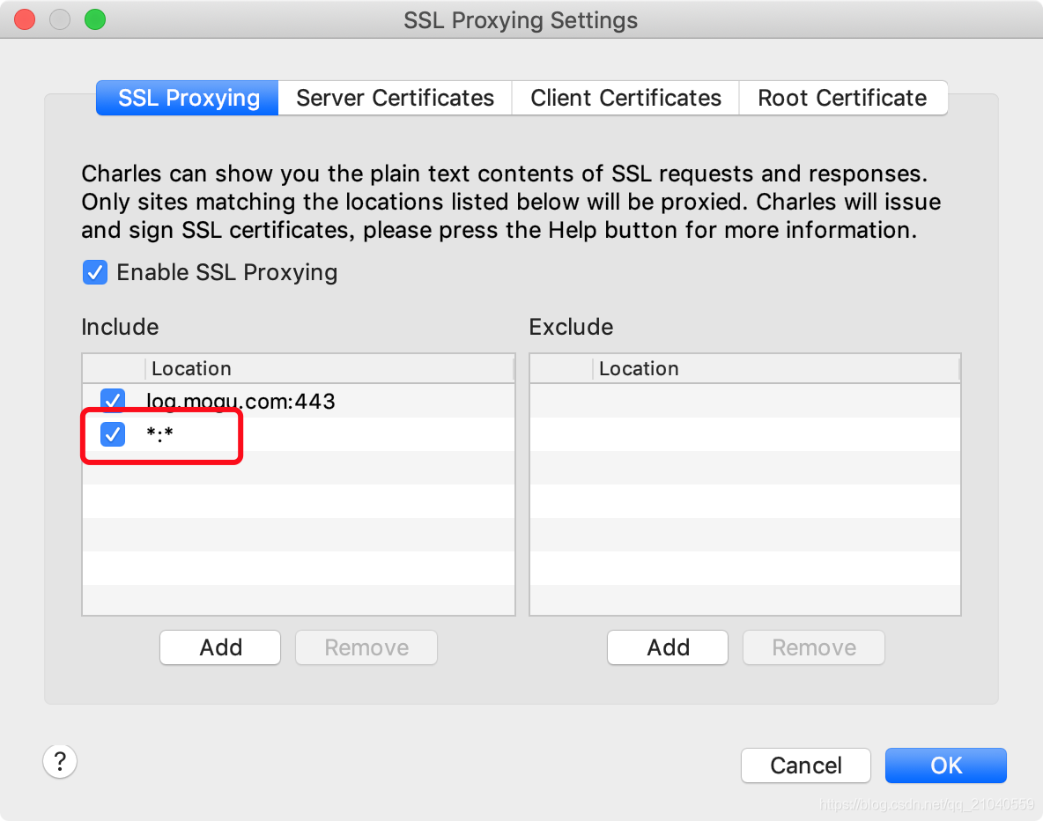
Task: Open the Server Certificates tab
Action: pyautogui.click(x=396, y=98)
